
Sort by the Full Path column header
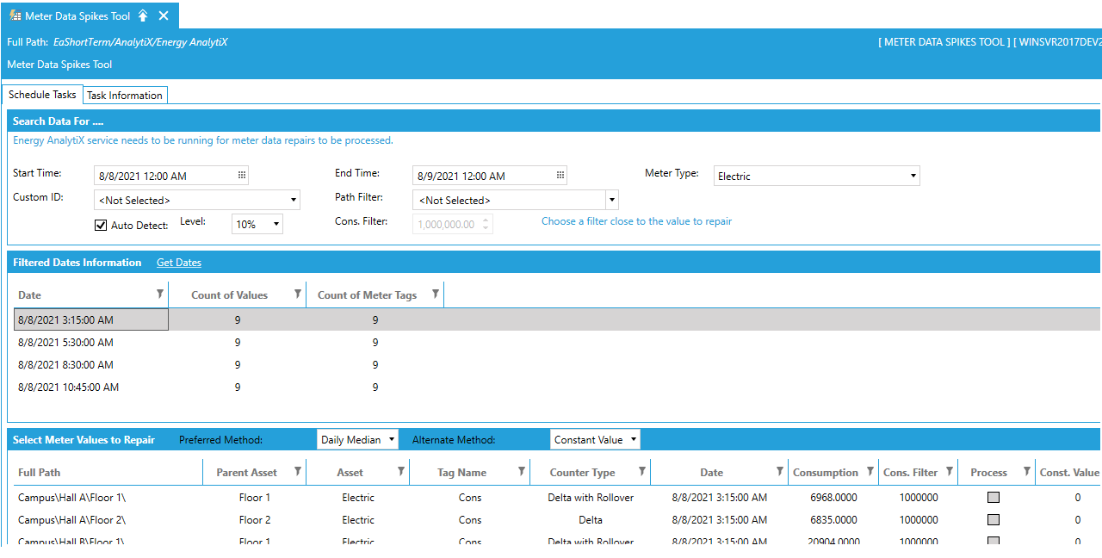[40, 473]
